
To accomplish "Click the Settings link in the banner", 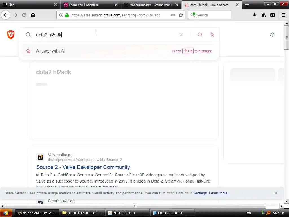I will [x=200, y=193].
